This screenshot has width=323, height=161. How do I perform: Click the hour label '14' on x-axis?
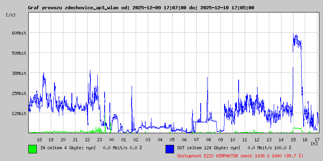(x=281, y=140)
